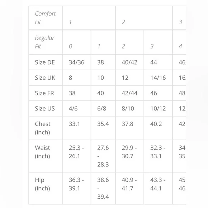208x208 pixels.
Task: Click Size DE value 34/36
Action: click(x=76, y=62)
